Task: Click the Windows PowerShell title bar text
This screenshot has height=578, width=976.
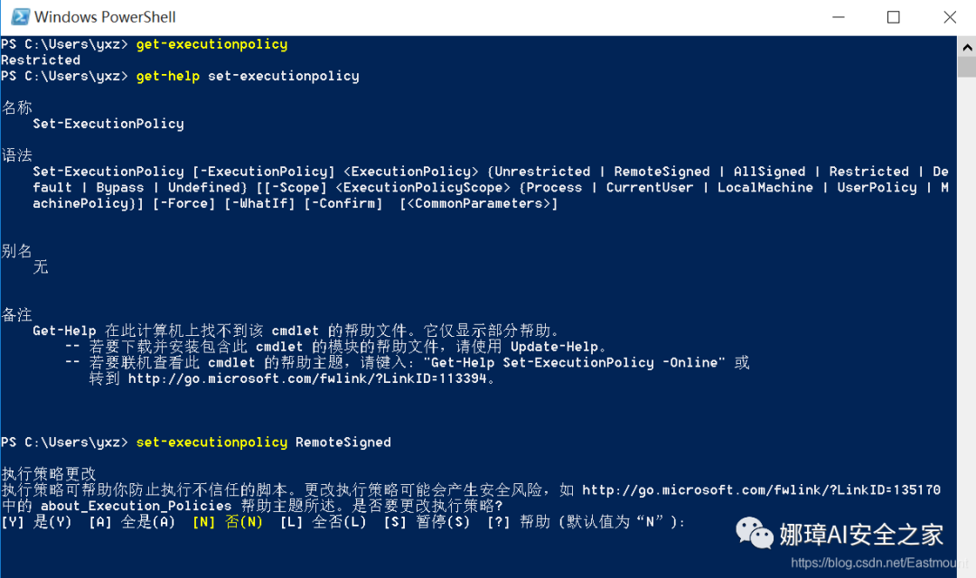Action: (105, 17)
